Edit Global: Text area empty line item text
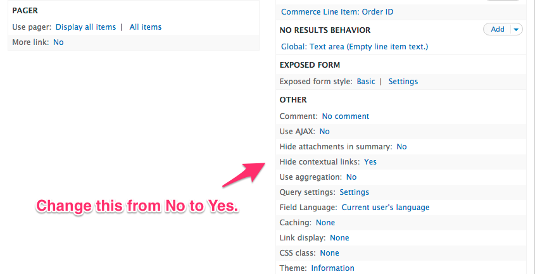The width and height of the screenshot is (554, 274). point(355,47)
